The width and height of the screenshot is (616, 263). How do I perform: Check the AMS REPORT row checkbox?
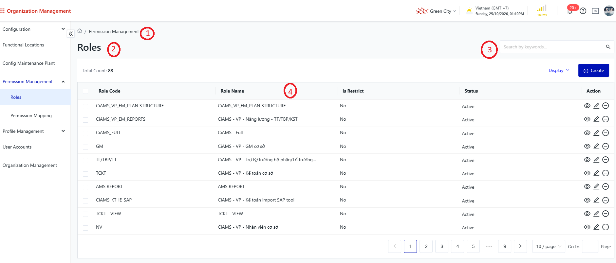coord(85,187)
